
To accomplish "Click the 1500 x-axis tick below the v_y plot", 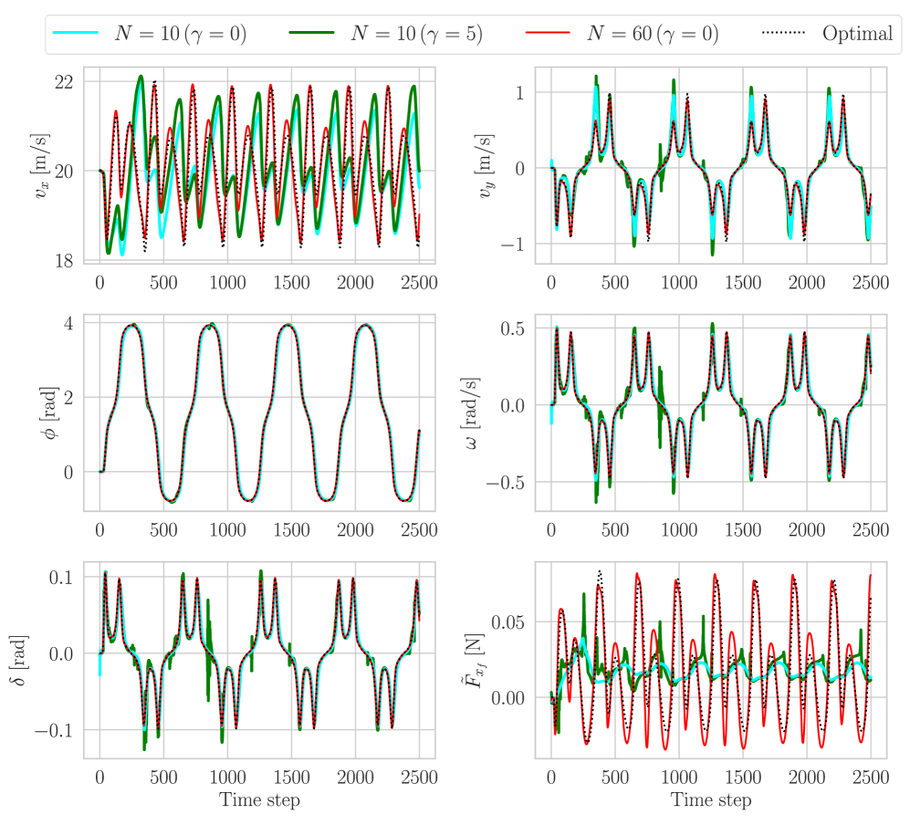I will (743, 283).
